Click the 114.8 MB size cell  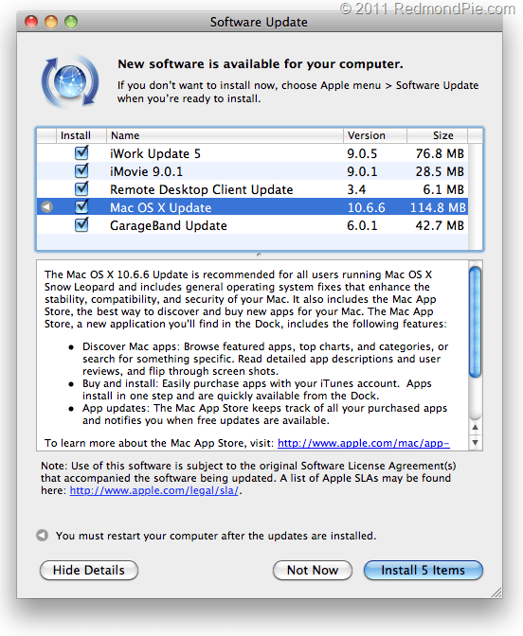point(438,207)
